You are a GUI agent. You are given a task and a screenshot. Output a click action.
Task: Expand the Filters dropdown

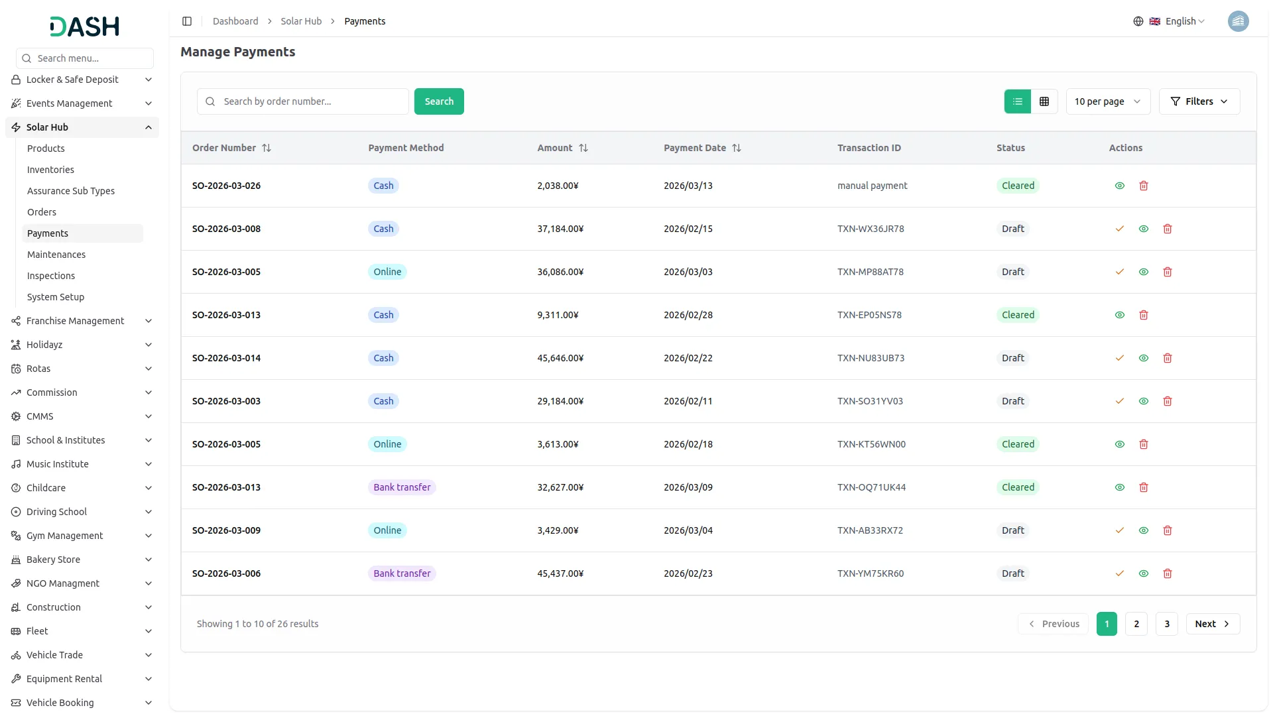[x=1199, y=101]
